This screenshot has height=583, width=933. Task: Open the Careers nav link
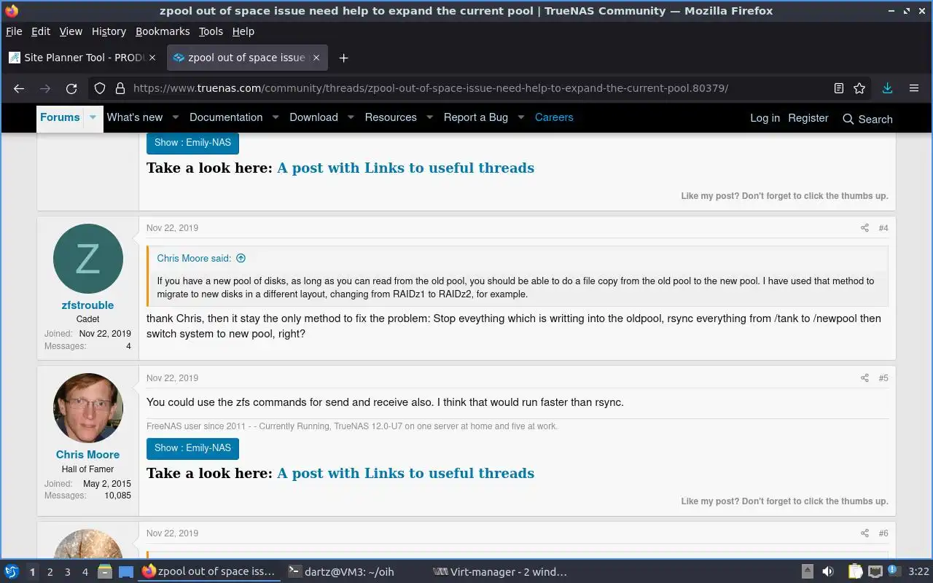554,117
